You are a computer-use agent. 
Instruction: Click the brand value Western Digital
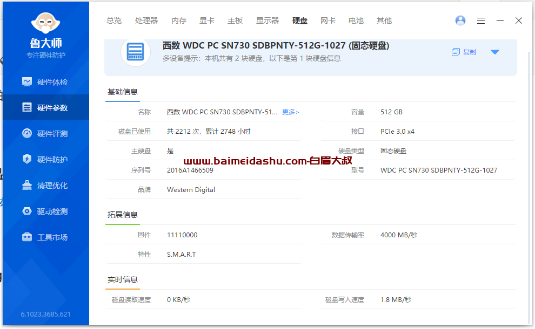click(191, 190)
